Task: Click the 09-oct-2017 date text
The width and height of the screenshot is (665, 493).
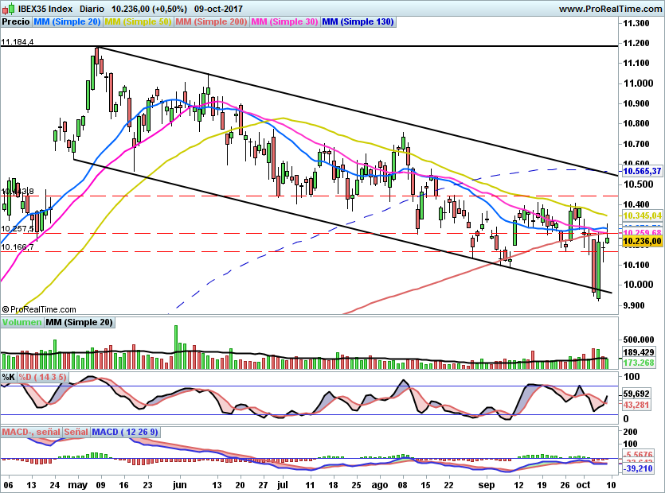Action: click(x=218, y=9)
